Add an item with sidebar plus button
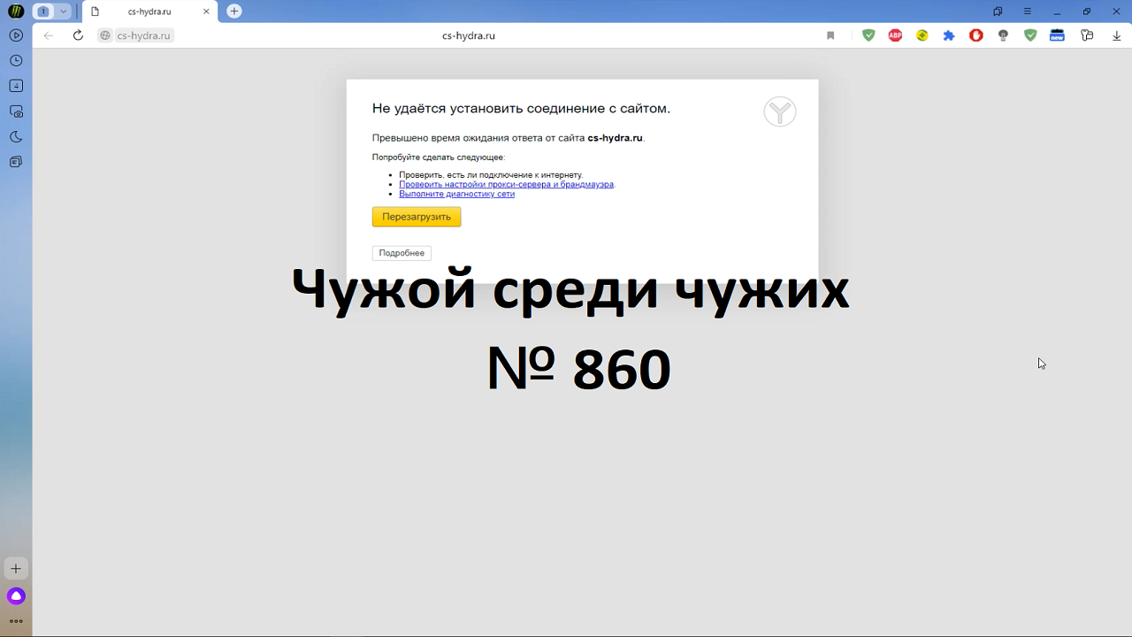This screenshot has height=637, width=1132. [16, 569]
